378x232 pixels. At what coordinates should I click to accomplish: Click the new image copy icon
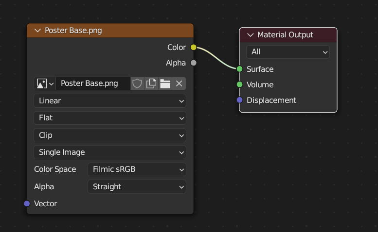(x=151, y=83)
